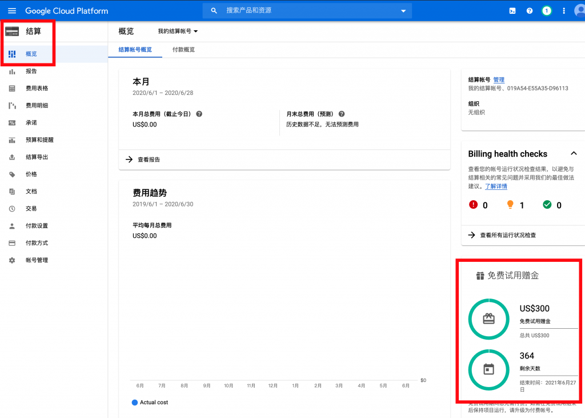Click US$0.00 under 平均每月总费用

(145, 236)
